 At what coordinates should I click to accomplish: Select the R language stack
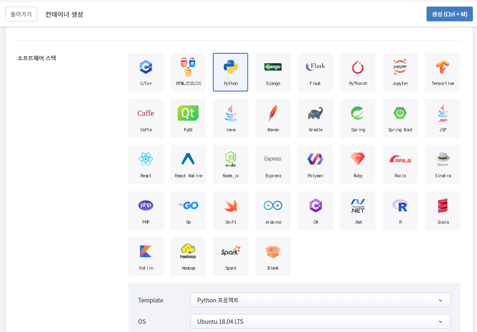tap(400, 211)
